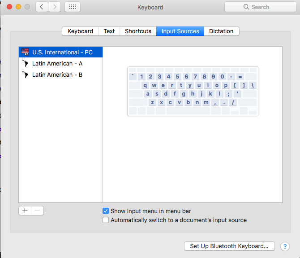This screenshot has width=300, height=258.
Task: Remove selected input source with minus button
Action: click(38, 210)
